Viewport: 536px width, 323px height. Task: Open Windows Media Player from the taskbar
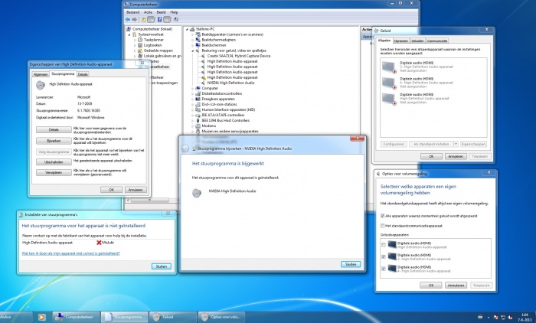point(41,317)
